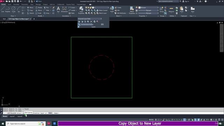Open the Base view tool
The image size is (224, 126).
click(x=192, y=9)
